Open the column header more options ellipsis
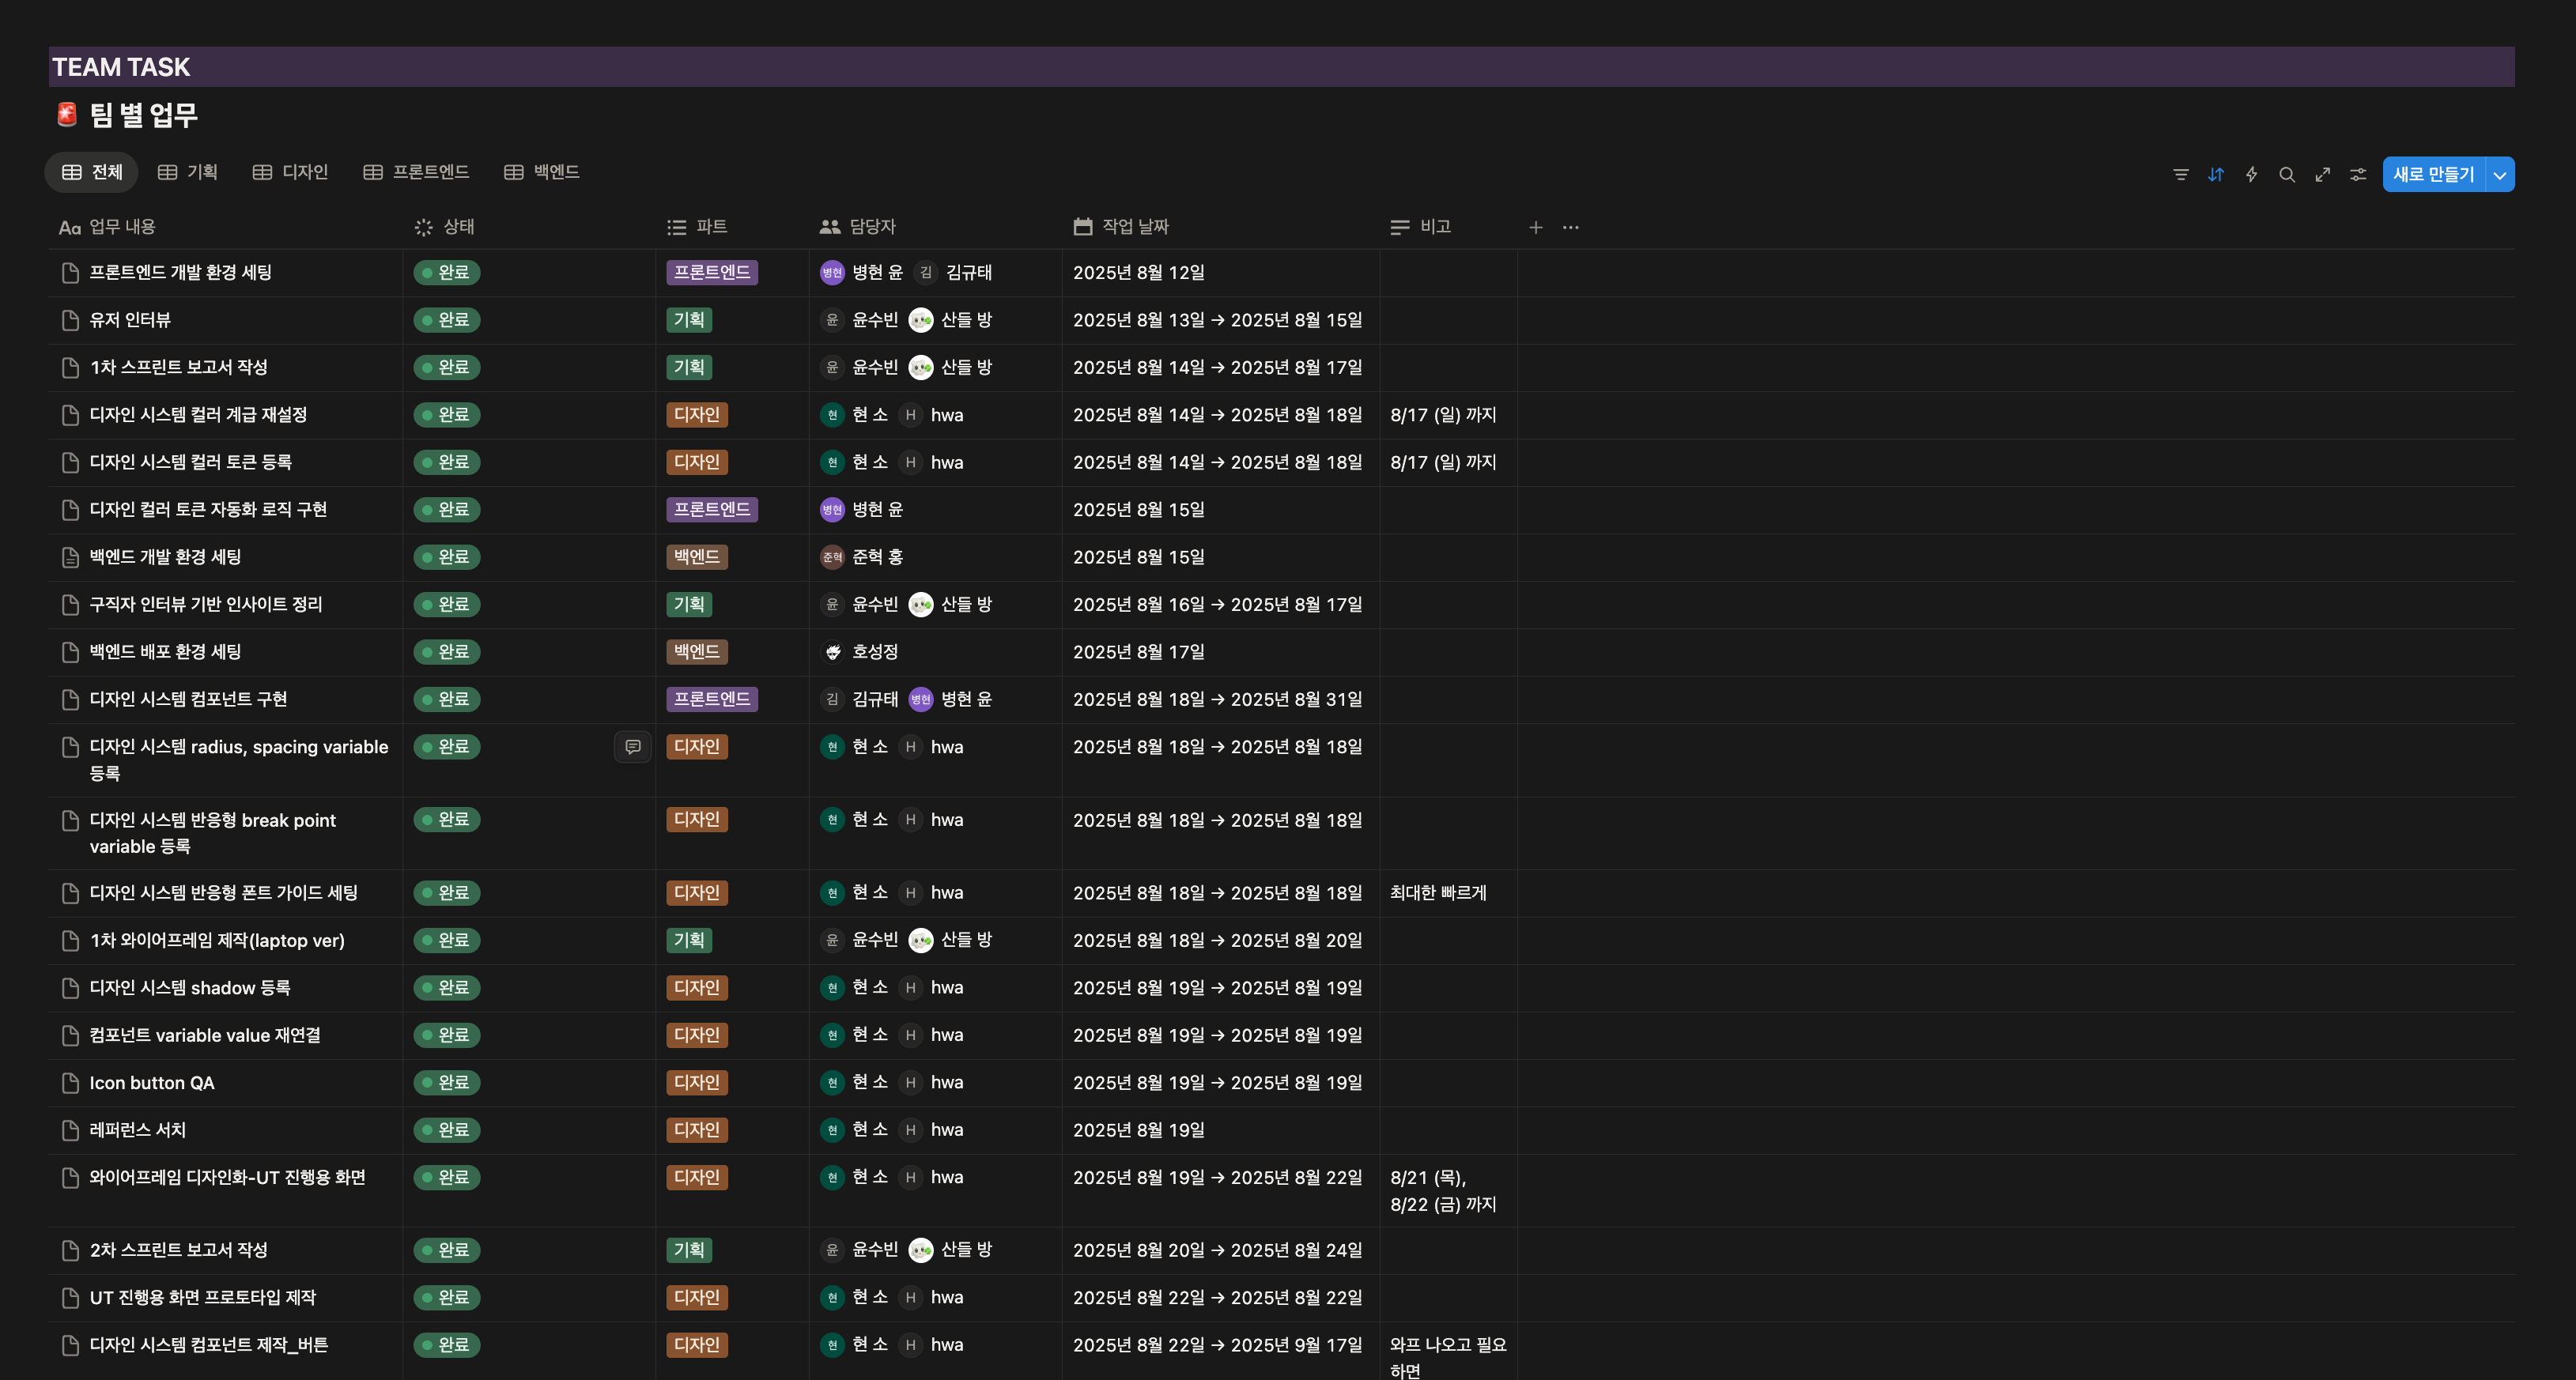This screenshot has width=2576, height=1380. [1571, 228]
